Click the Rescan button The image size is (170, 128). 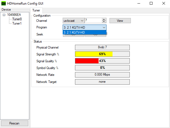tap(15, 123)
